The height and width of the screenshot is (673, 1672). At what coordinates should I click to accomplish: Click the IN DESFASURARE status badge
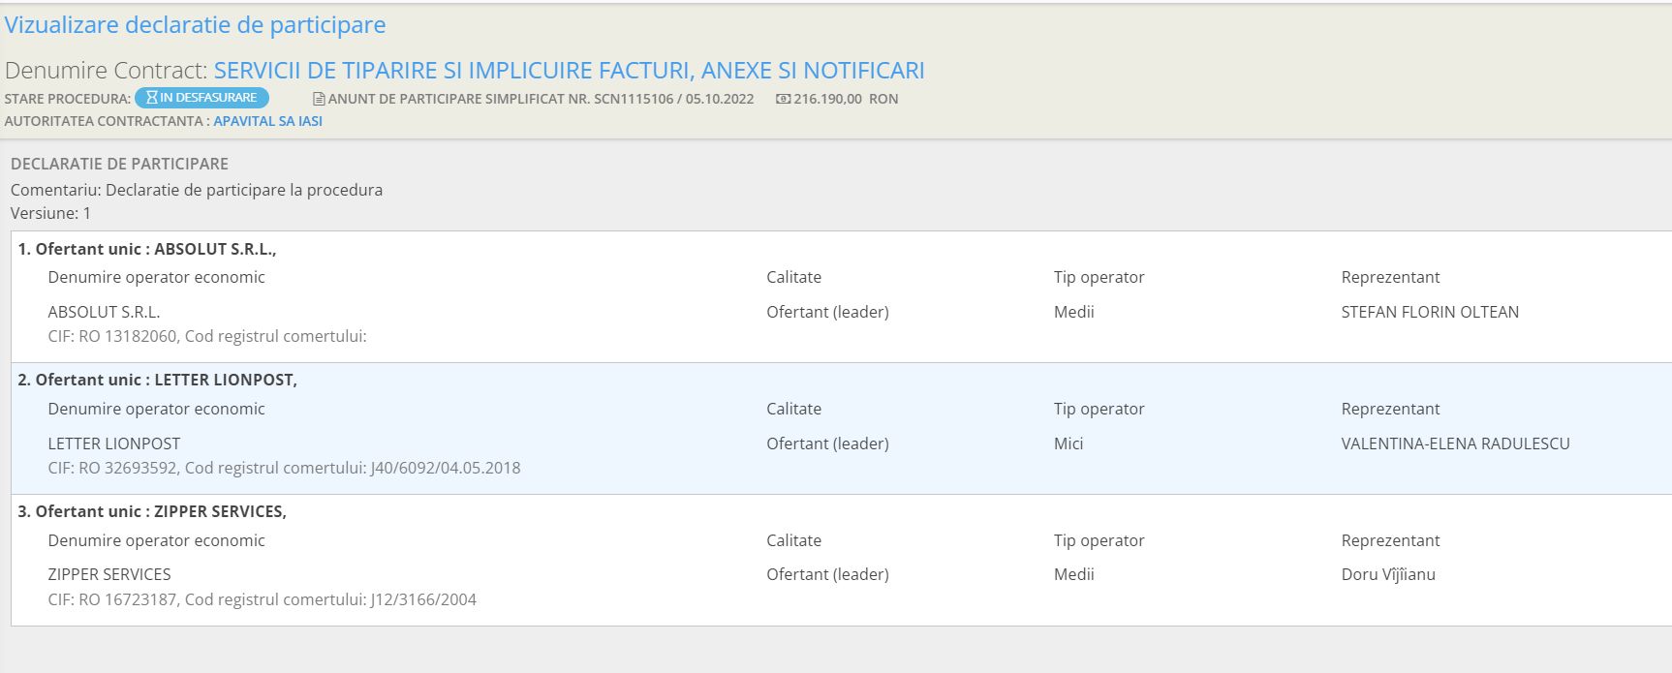click(201, 98)
